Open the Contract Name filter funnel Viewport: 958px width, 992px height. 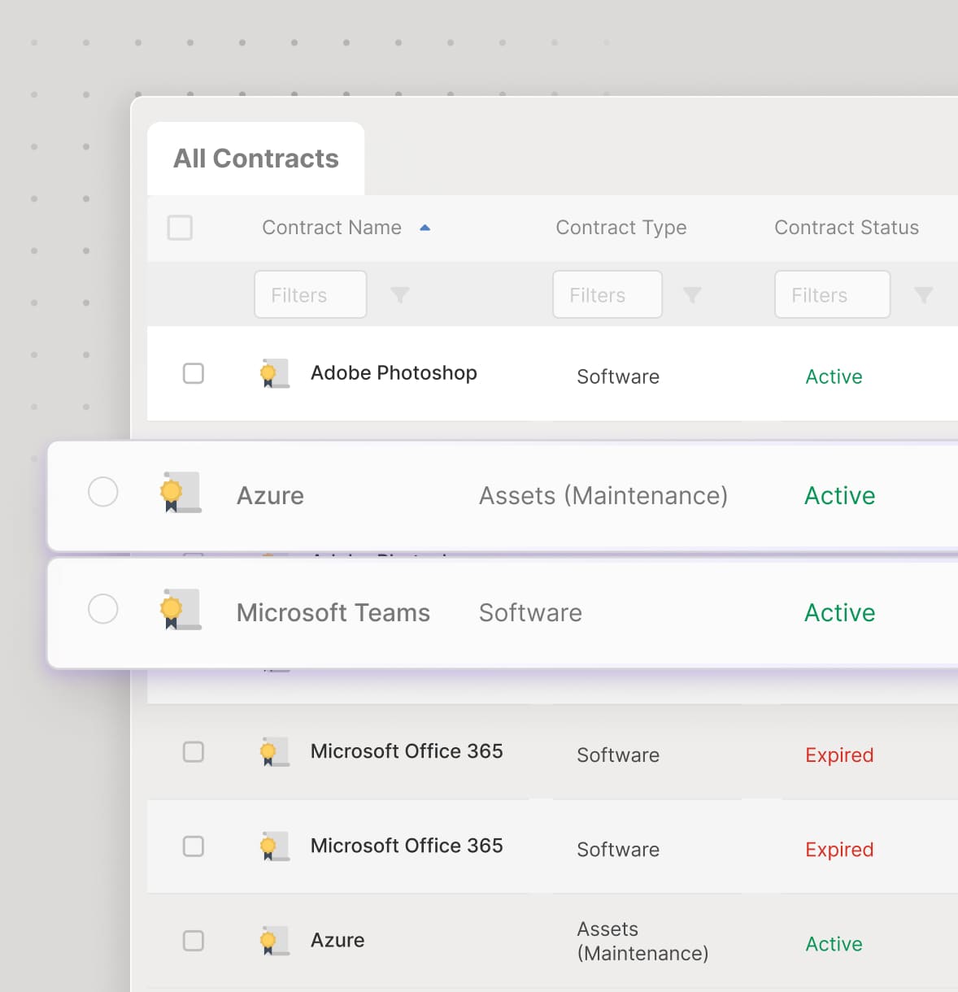click(x=399, y=295)
